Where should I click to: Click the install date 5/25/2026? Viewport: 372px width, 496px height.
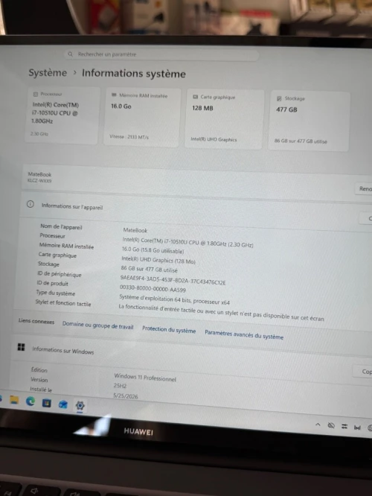coord(126,395)
